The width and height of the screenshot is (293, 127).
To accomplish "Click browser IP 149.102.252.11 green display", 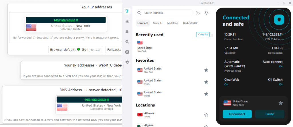I will click(66, 20).
